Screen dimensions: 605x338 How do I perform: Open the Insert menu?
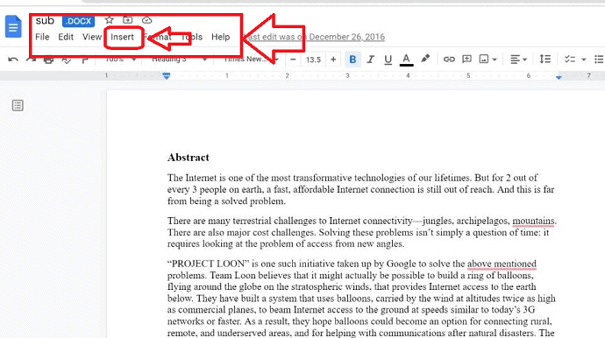(122, 37)
